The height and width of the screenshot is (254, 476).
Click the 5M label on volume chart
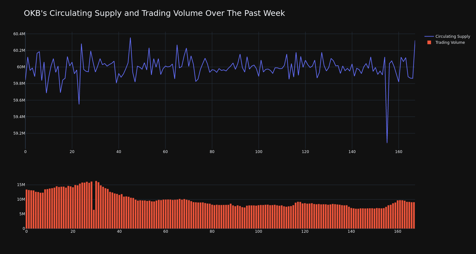(22, 214)
